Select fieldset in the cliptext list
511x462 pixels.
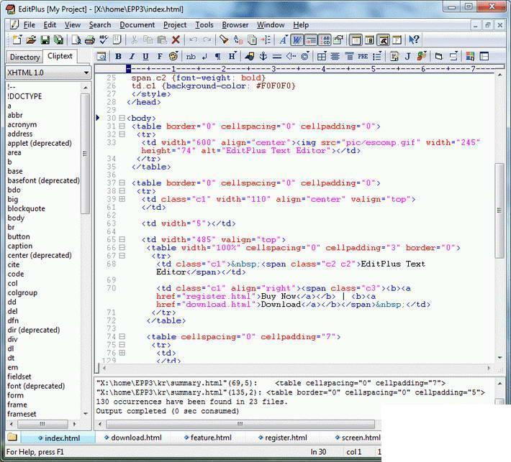[x=19, y=376]
